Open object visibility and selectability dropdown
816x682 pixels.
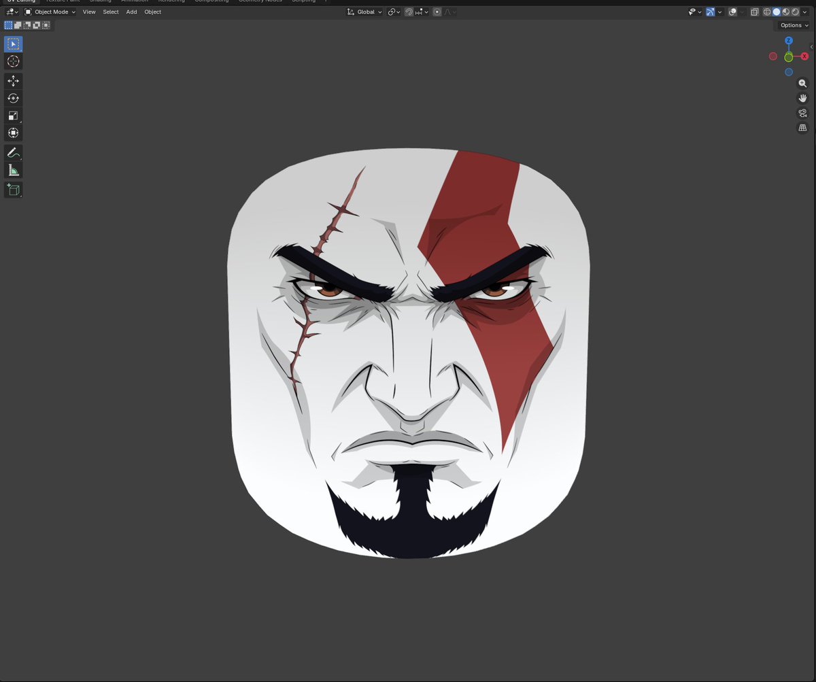695,12
